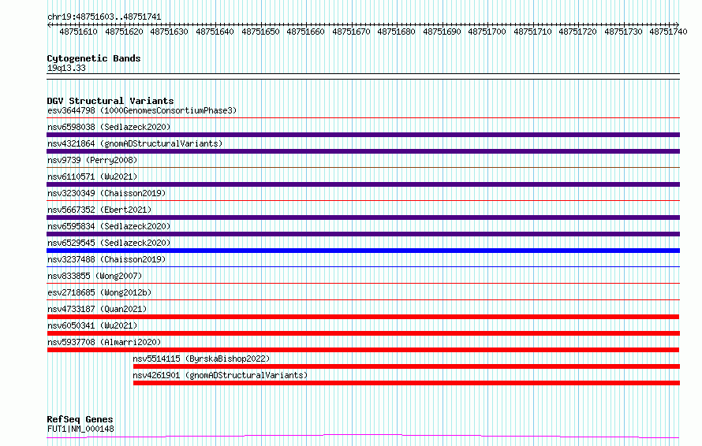The image size is (702, 446).
Task: Select nsv5514115 ByrskaBishop2022 variant label
Action: point(201,359)
